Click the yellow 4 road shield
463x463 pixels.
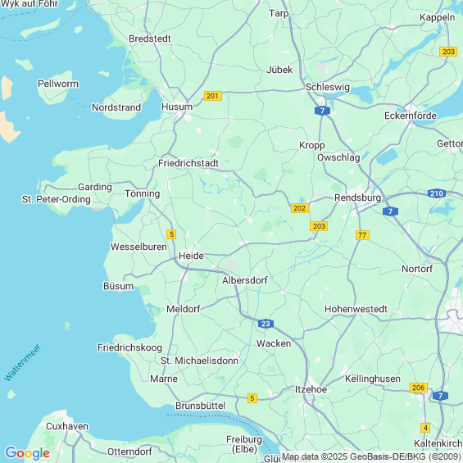click(425, 428)
